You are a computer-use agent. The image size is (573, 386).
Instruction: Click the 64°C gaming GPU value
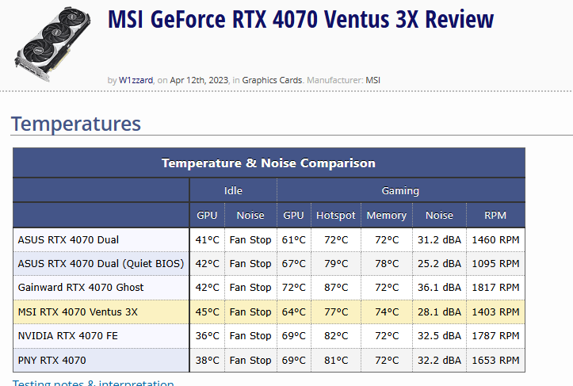[x=294, y=311]
